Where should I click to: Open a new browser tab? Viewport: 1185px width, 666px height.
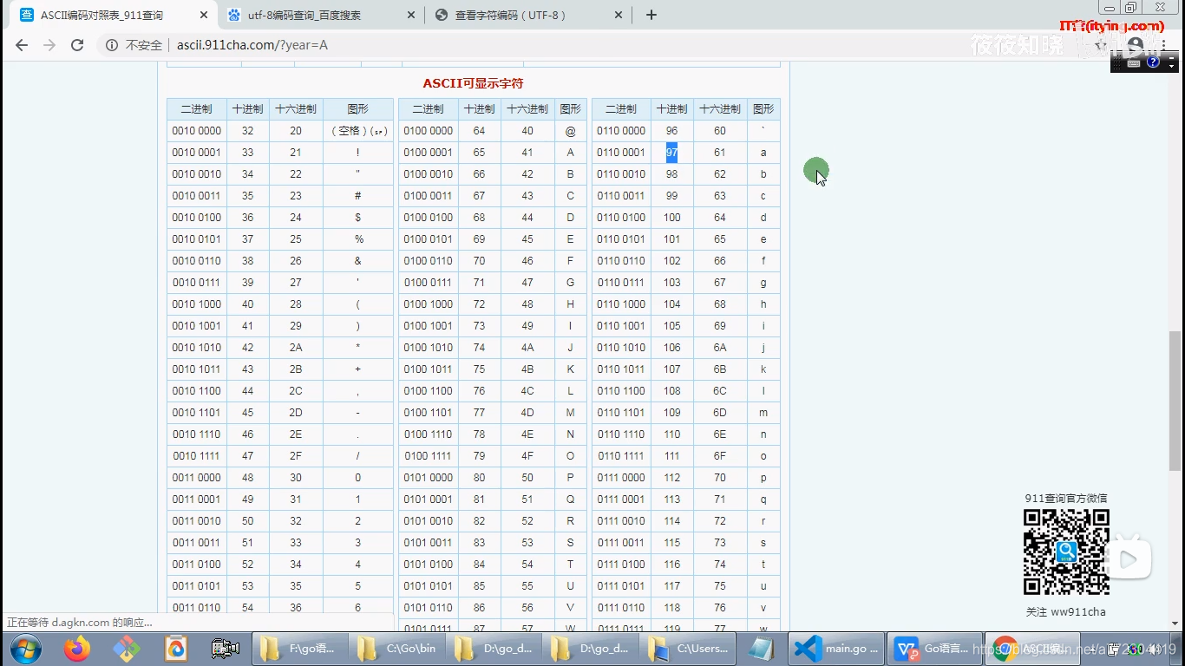click(x=651, y=15)
